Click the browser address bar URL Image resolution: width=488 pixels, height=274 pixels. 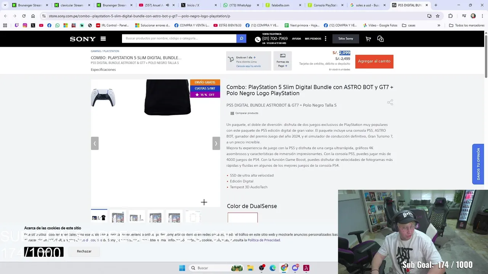pos(140,16)
